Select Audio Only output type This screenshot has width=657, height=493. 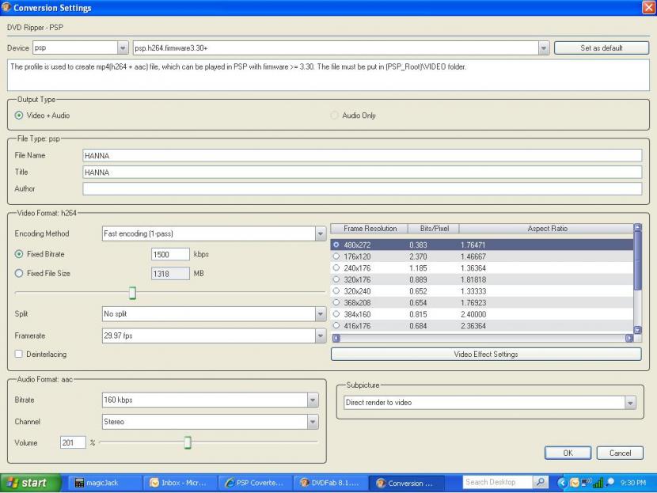click(x=334, y=116)
